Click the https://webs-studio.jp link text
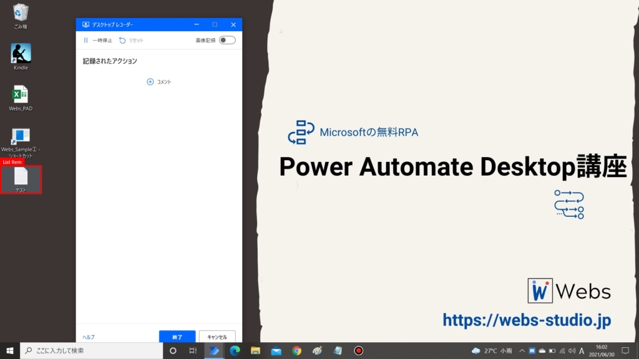 tap(527, 320)
